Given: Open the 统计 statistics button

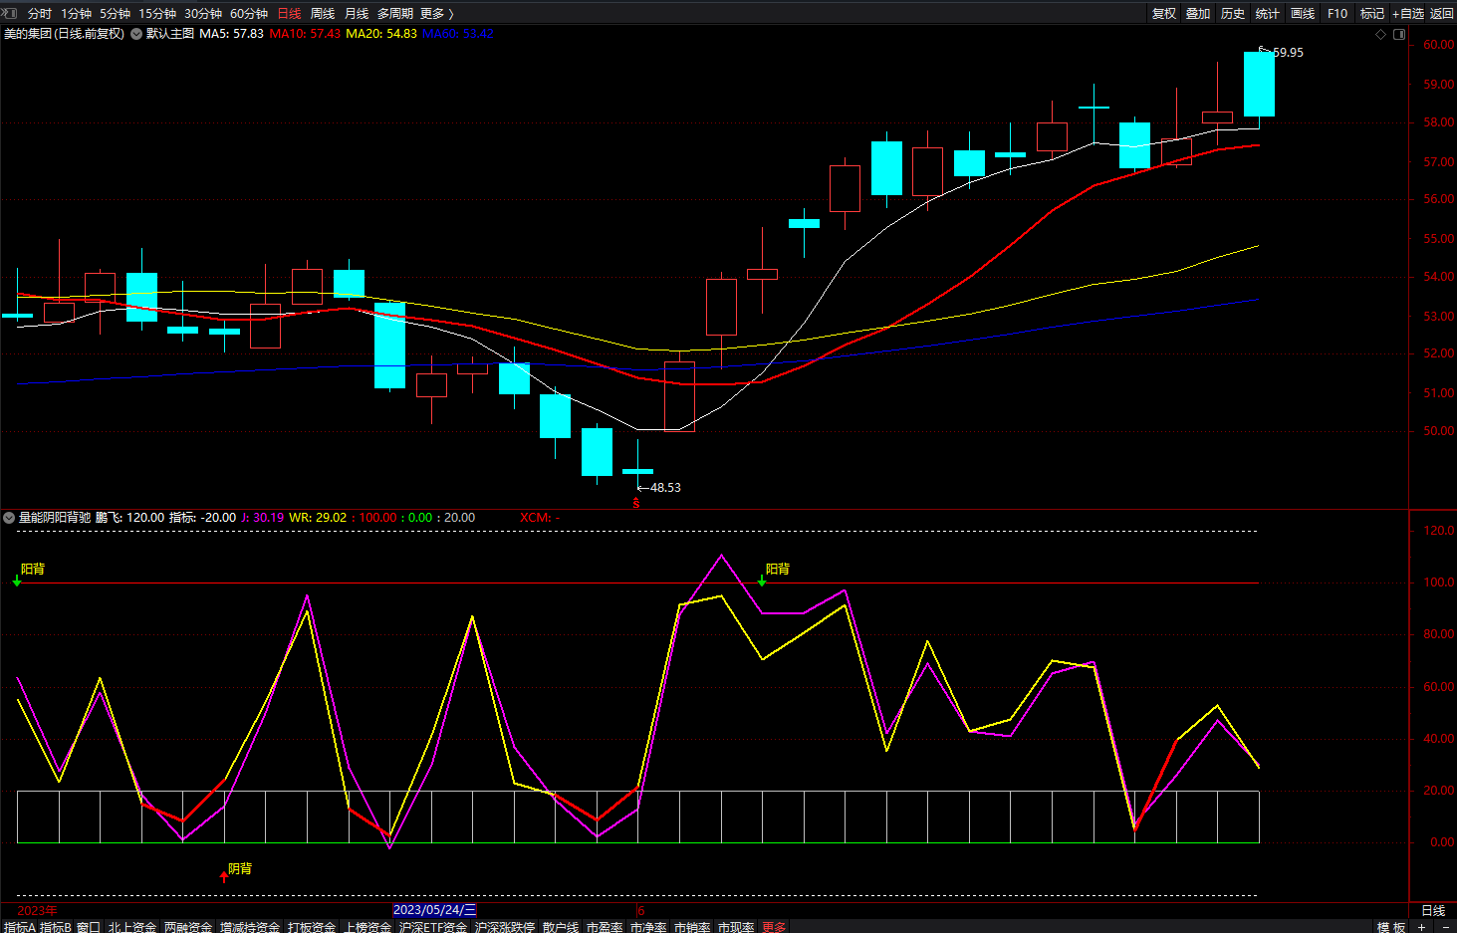Looking at the screenshot, I should (1268, 13).
